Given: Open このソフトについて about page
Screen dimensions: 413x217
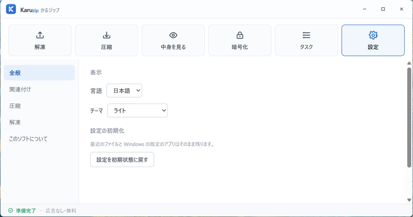Looking at the screenshot, I should 39,139.
